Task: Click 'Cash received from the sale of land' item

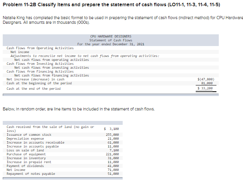Action: pyautogui.click(x=50, y=129)
